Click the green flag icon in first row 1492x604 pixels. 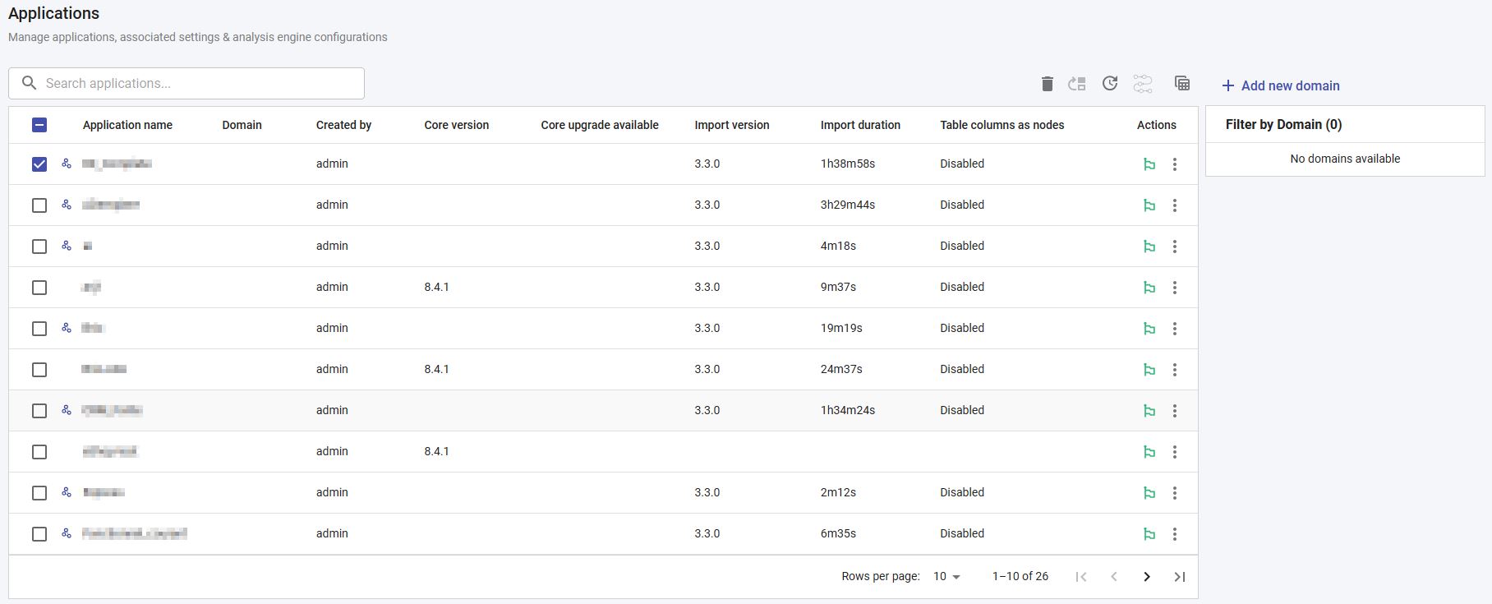(x=1149, y=164)
